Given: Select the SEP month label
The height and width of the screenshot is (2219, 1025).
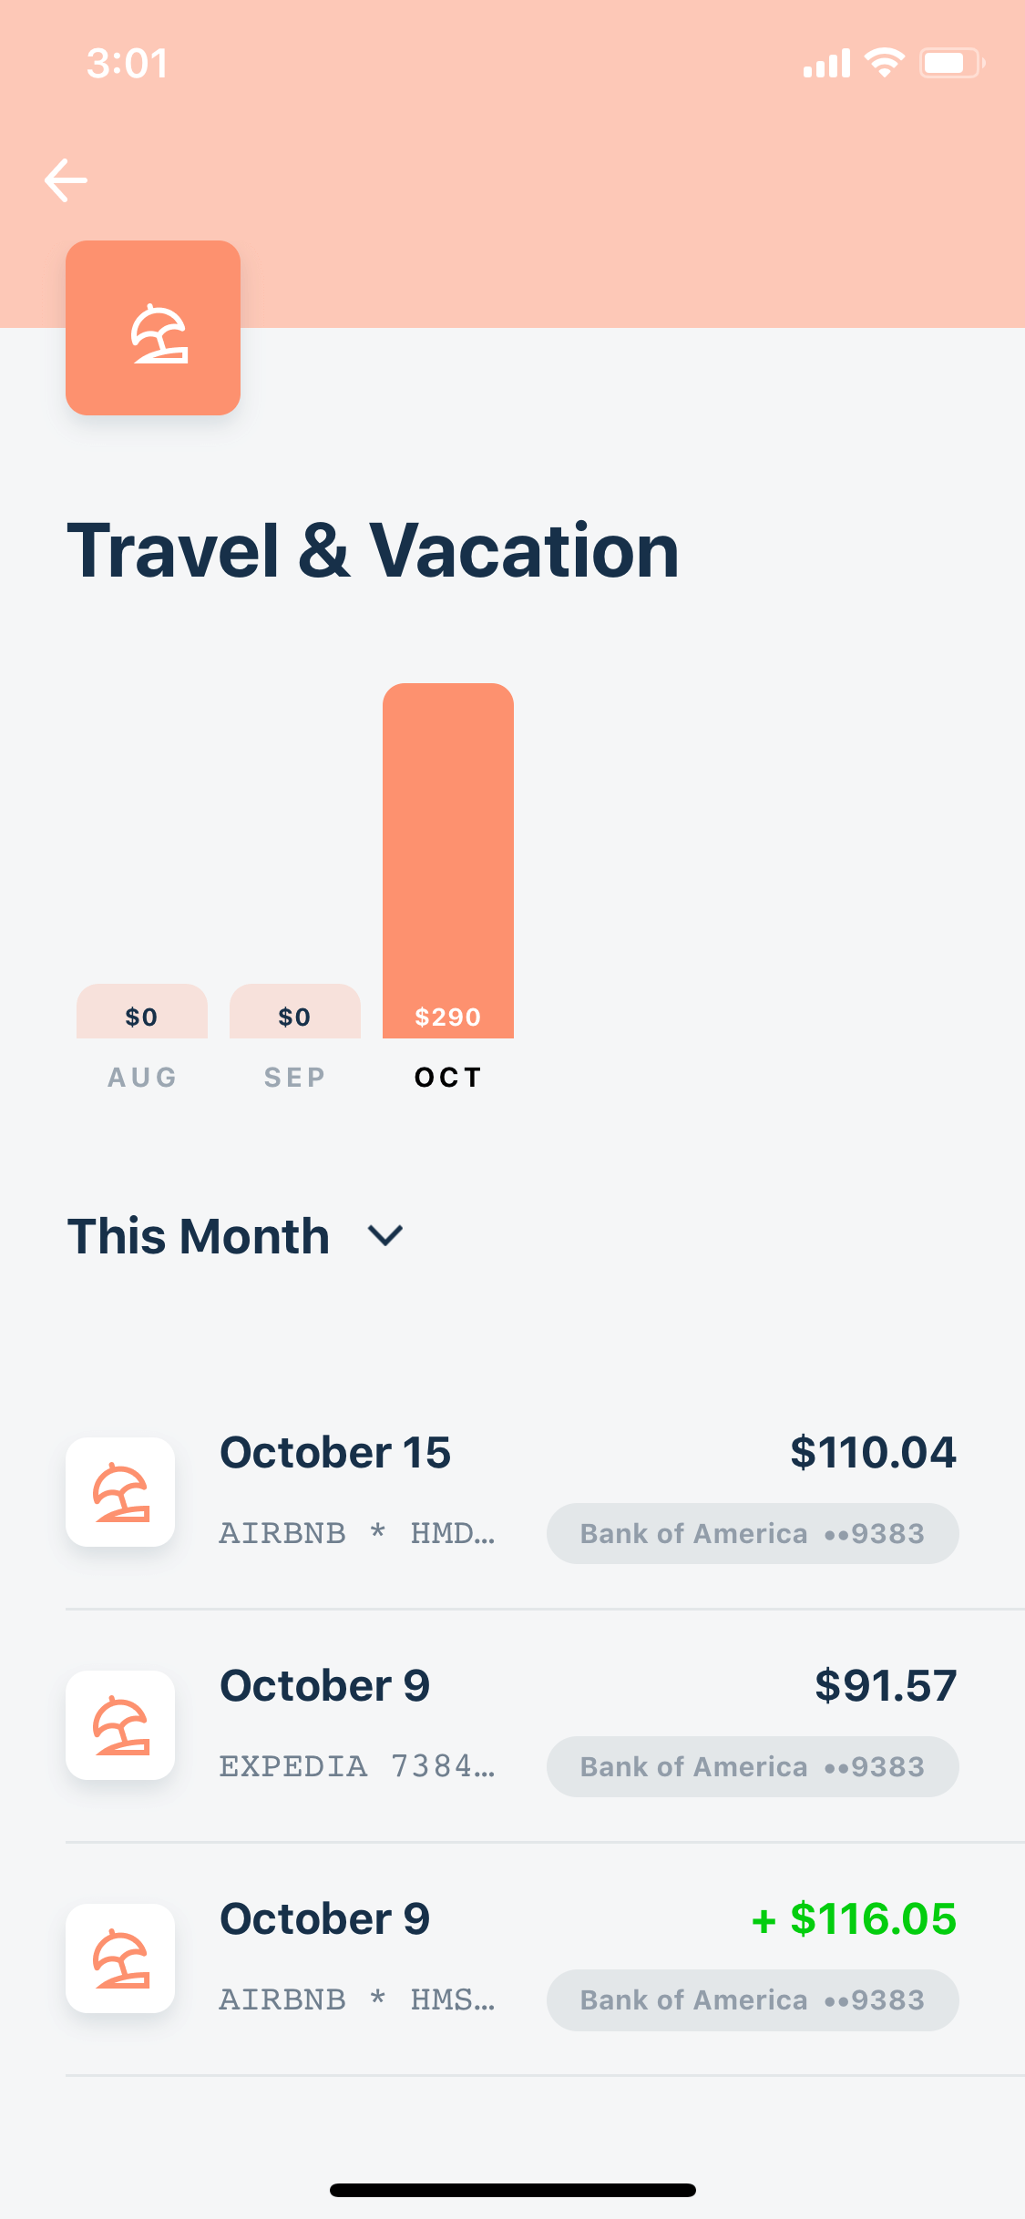Looking at the screenshot, I should pyautogui.click(x=295, y=1078).
